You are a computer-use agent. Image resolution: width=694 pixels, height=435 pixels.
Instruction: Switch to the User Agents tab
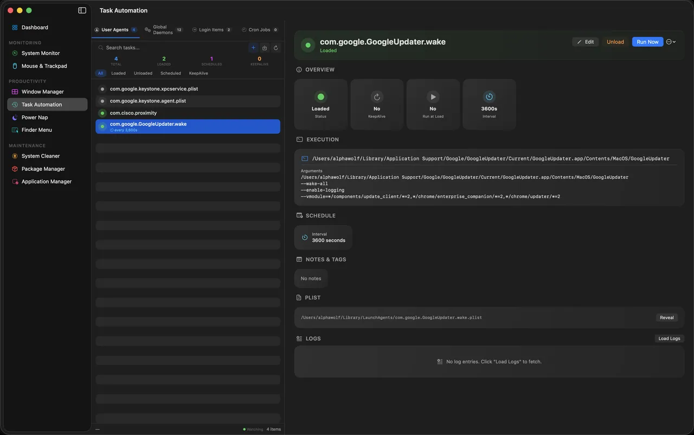tap(115, 30)
